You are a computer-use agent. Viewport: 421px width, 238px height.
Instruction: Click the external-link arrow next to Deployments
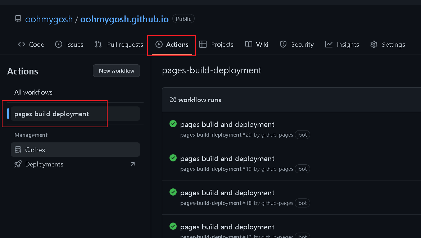(x=132, y=164)
